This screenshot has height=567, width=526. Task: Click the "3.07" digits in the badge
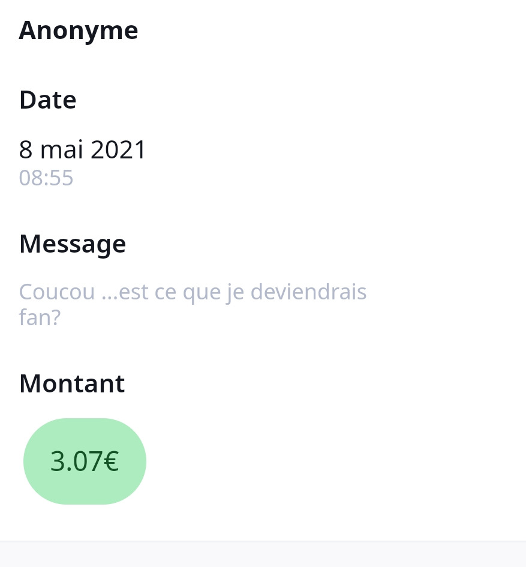coord(76,462)
